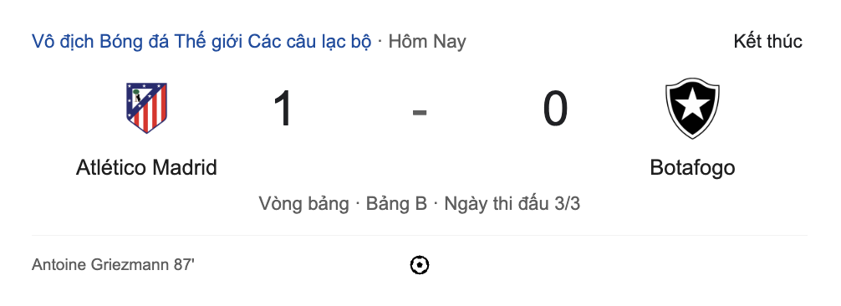The height and width of the screenshot is (306, 841).
Task: Open the Vô địch Bóng đá Thế giới league link
Action: 201,41
